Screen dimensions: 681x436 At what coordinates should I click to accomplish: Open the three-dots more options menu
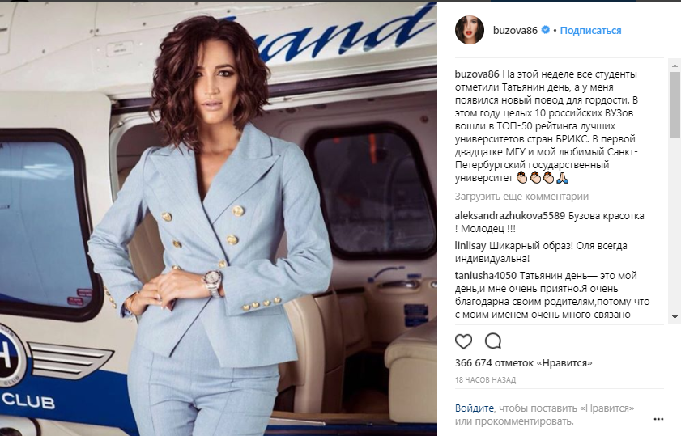(x=658, y=419)
